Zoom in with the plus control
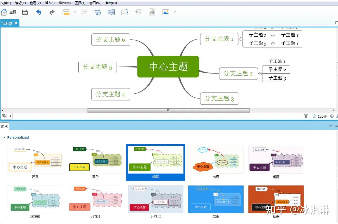The height and width of the screenshot is (224, 338). tap(332, 116)
